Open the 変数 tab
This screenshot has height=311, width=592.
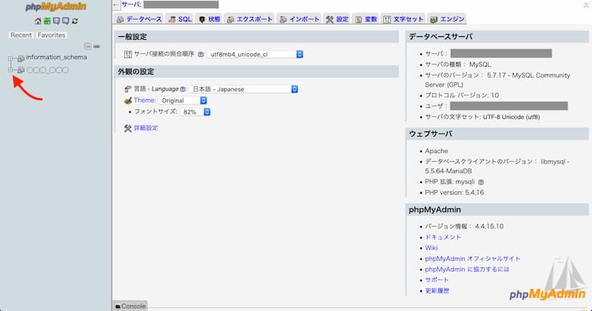tap(366, 19)
